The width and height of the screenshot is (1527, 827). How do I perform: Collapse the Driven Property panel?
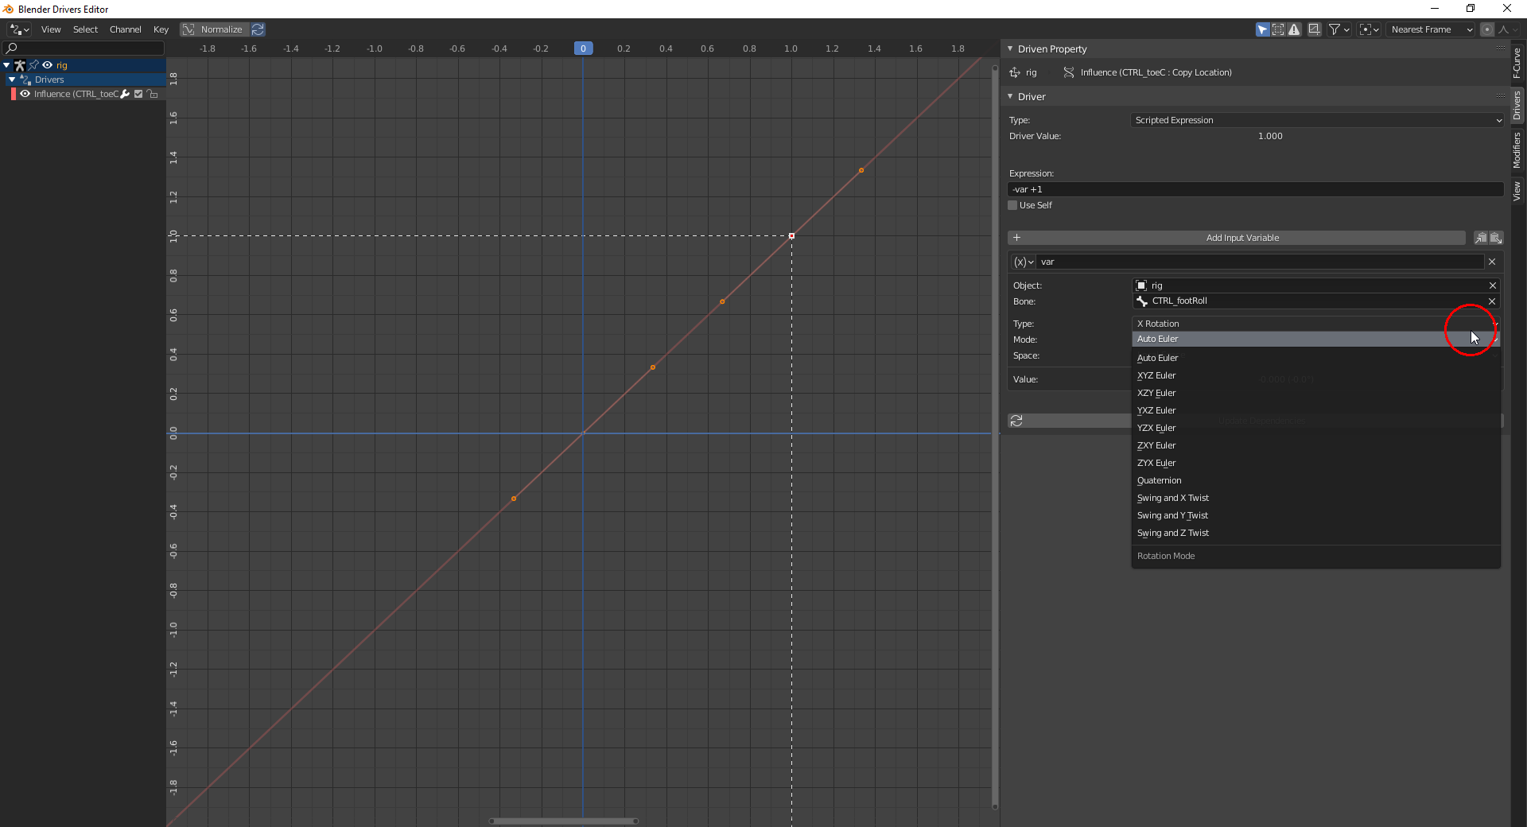point(1011,49)
